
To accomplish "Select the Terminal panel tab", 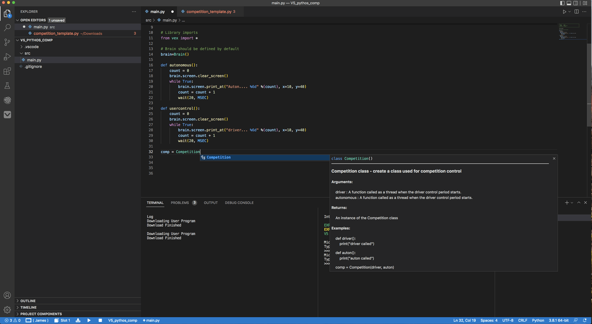I will 155,203.
